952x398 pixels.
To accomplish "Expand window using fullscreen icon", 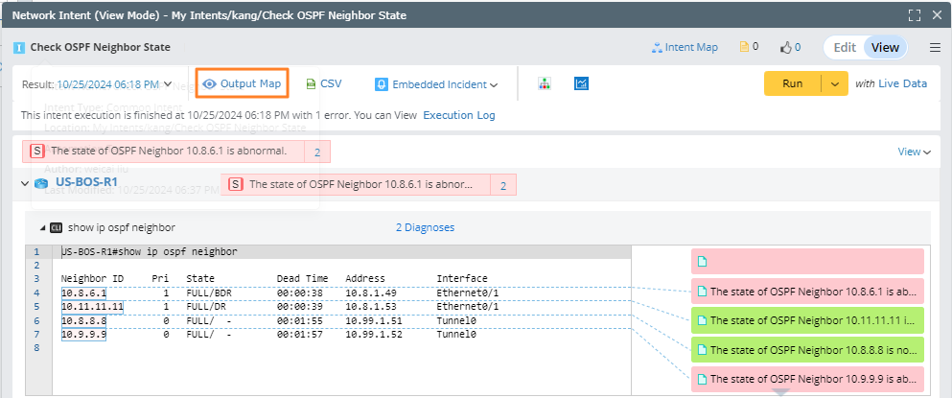I will 915,15.
